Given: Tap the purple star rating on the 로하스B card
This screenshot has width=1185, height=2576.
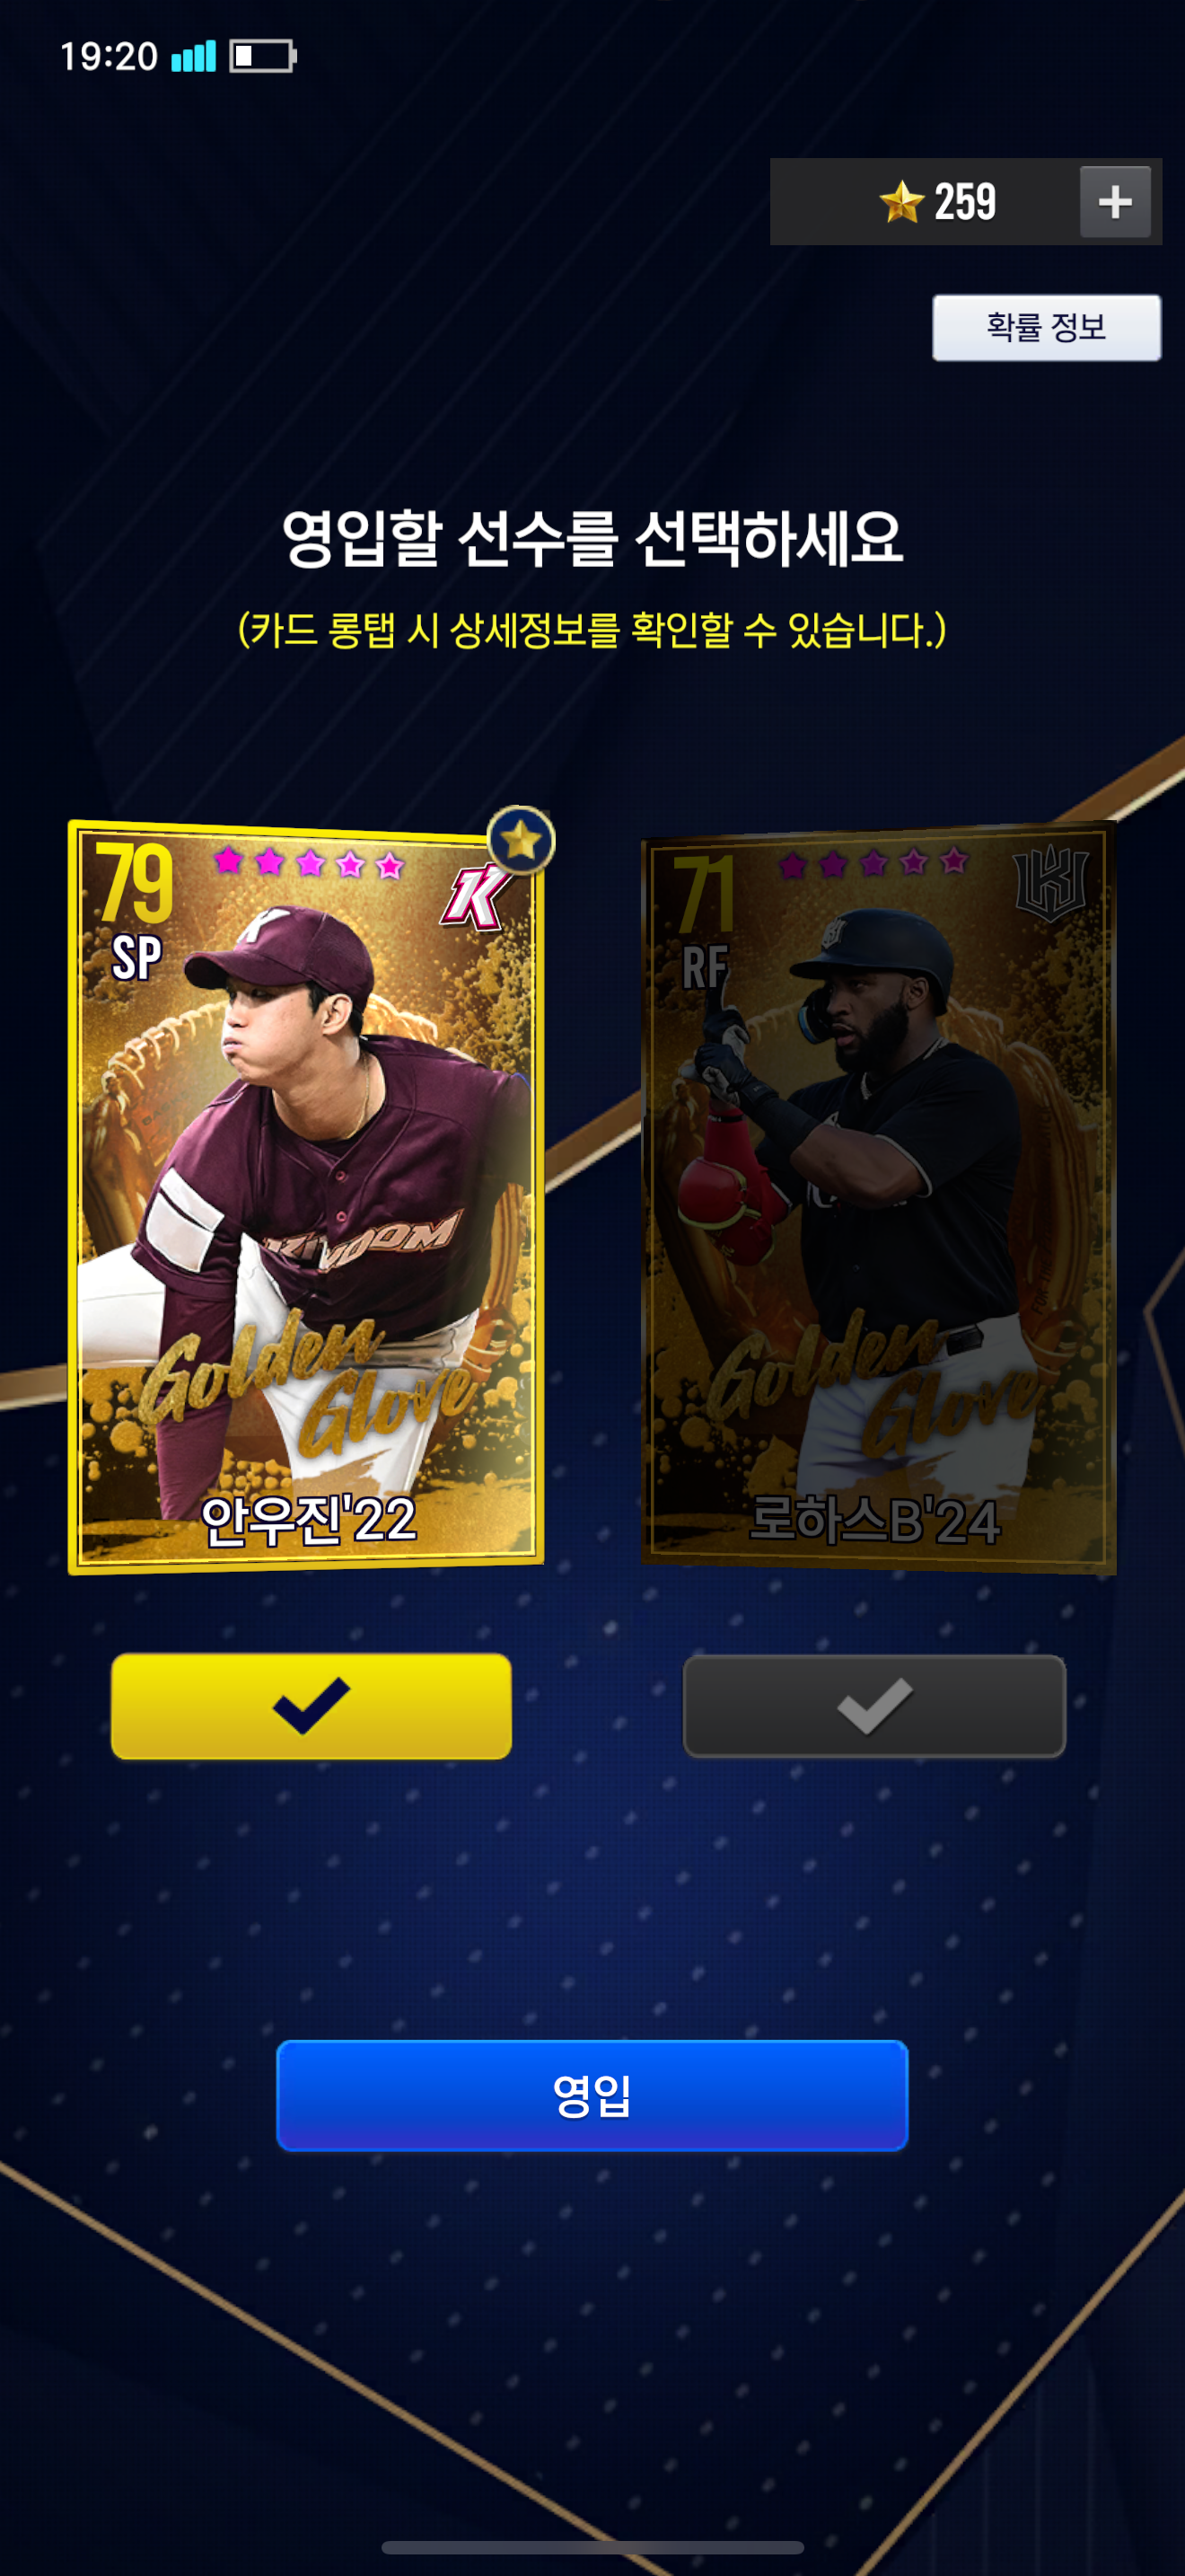Looking at the screenshot, I should click(873, 862).
